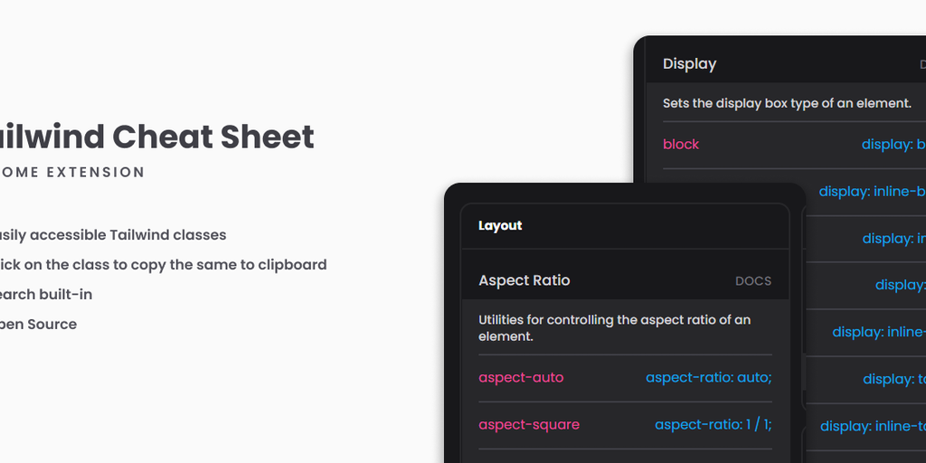Click the Chrome Extension subtitle
The height and width of the screenshot is (463, 926).
tap(72, 172)
